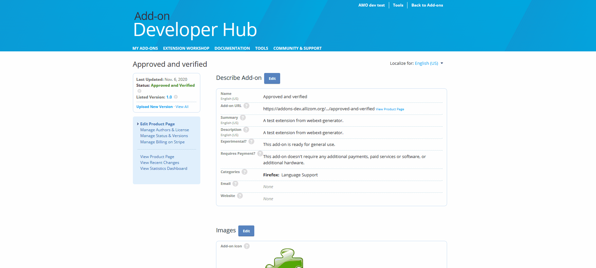
Task: Click the Add-on icon help question mark
Action: coord(247,246)
